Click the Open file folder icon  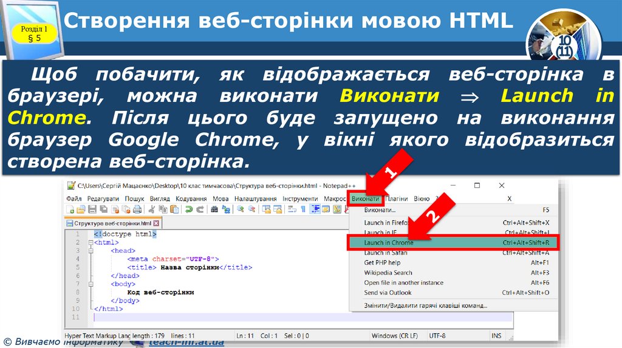81,209
